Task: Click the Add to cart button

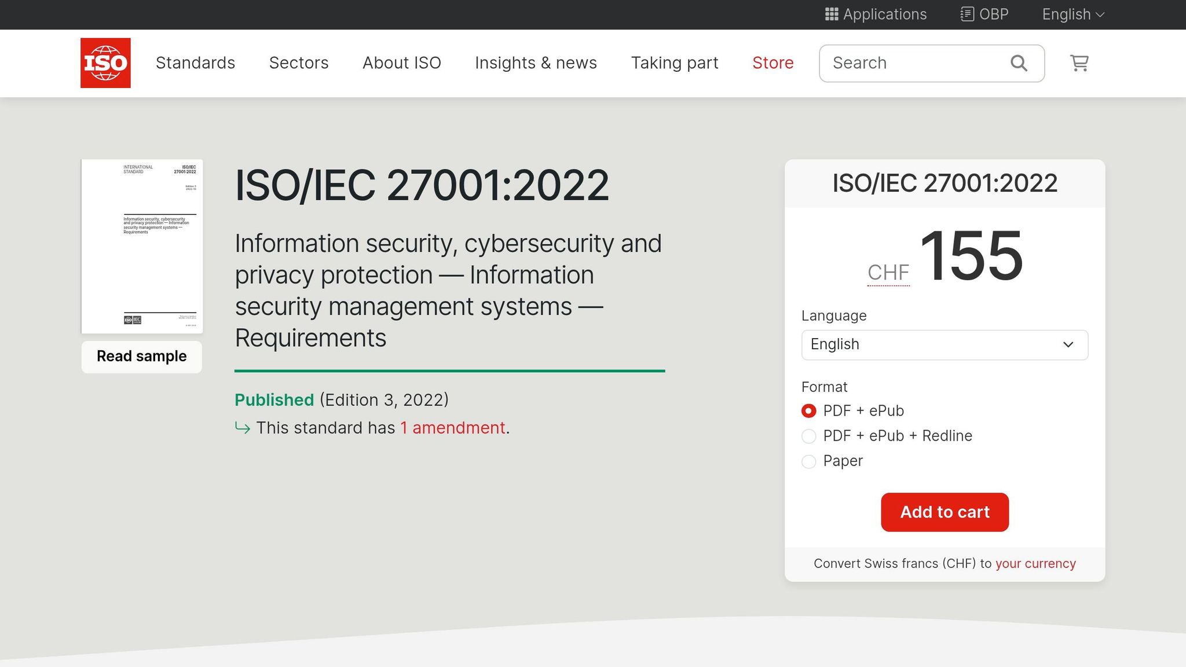Action: [x=945, y=512]
